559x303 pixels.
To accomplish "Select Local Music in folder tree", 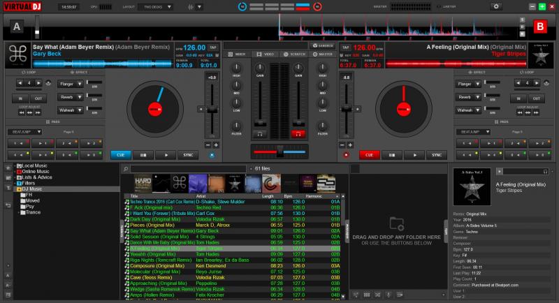I will click(x=34, y=165).
